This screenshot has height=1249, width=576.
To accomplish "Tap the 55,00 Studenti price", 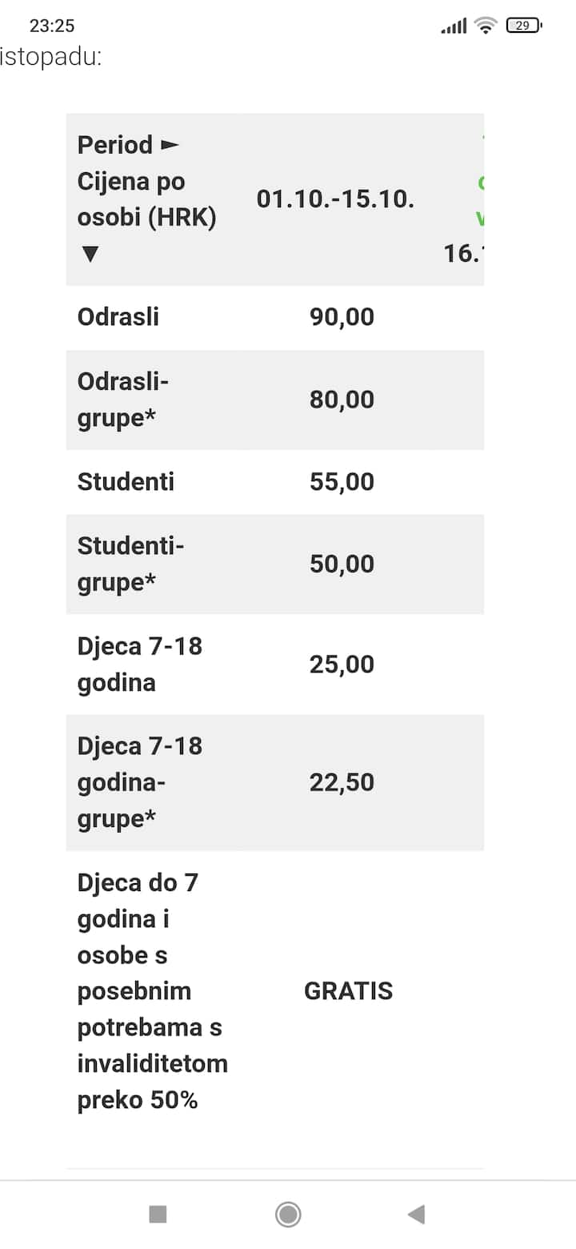I will coord(342,482).
